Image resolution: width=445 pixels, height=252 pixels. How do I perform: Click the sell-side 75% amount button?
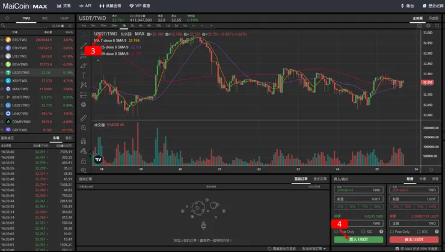pos(420,207)
